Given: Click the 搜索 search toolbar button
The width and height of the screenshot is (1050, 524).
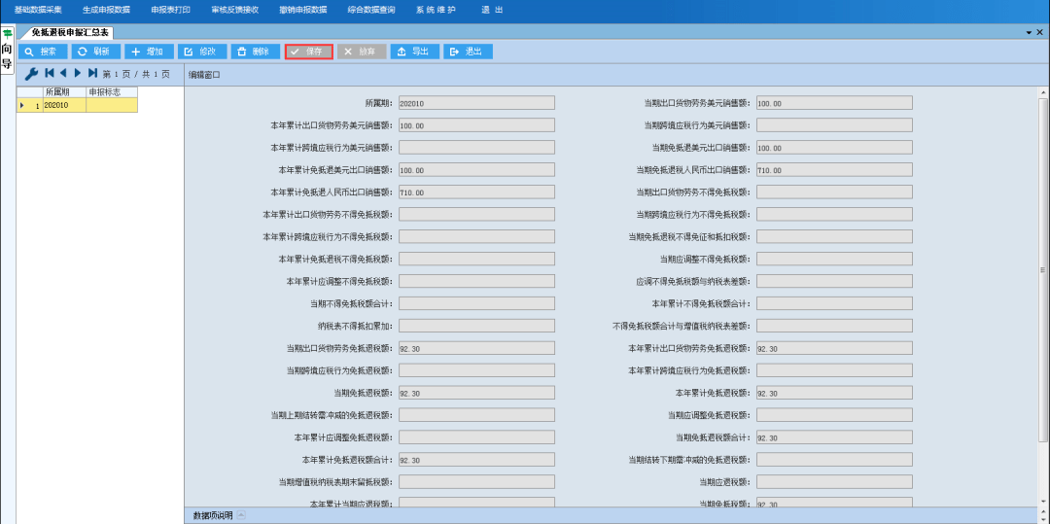Looking at the screenshot, I should point(43,52).
